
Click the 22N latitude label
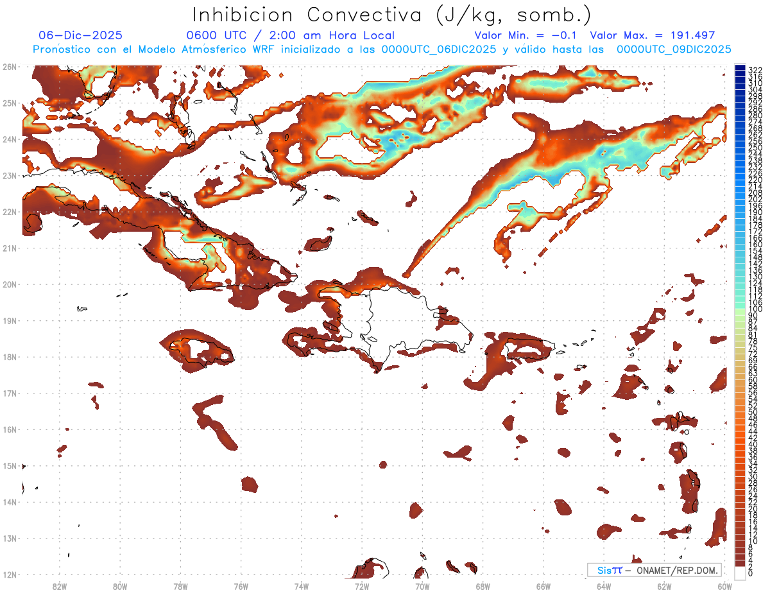(x=10, y=212)
